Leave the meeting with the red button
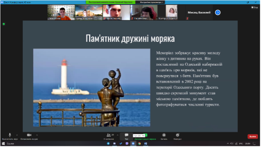Image resolution: width=261 pixels, height=147 pixels. pyautogui.click(x=253, y=136)
